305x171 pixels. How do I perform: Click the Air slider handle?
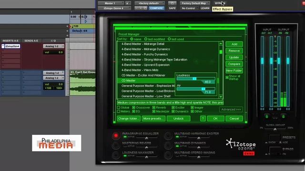203,89
